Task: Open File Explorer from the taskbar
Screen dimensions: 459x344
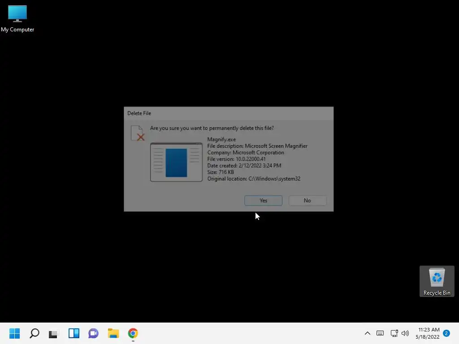Action: pyautogui.click(x=113, y=333)
